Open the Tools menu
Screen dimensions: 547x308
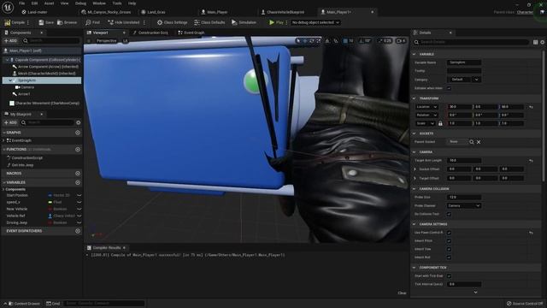pos(117,3)
